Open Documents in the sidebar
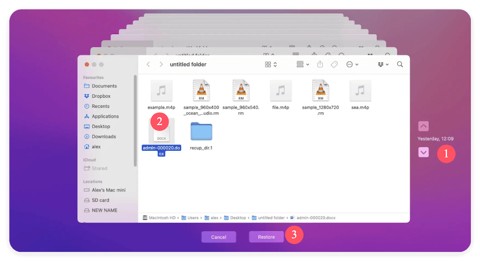This screenshot has width=480, height=261. tap(104, 86)
